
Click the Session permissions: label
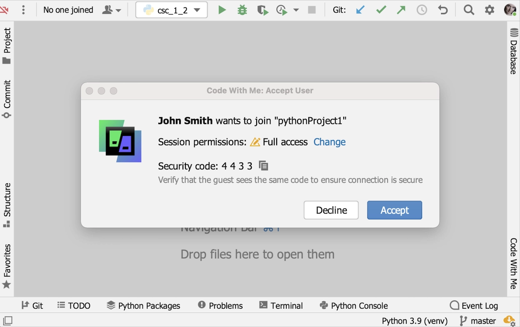202,142
